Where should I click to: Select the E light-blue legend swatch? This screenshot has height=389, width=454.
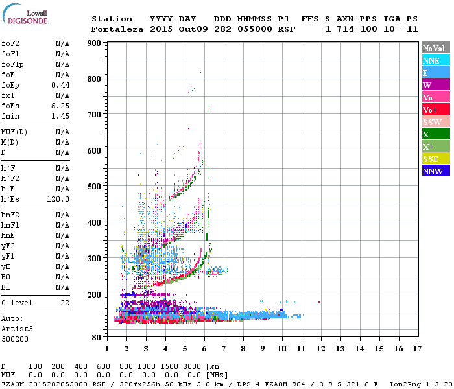click(436, 73)
